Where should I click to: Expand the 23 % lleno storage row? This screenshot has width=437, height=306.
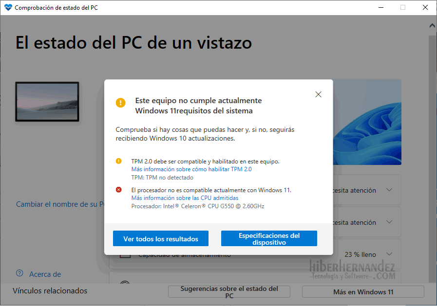390,254
